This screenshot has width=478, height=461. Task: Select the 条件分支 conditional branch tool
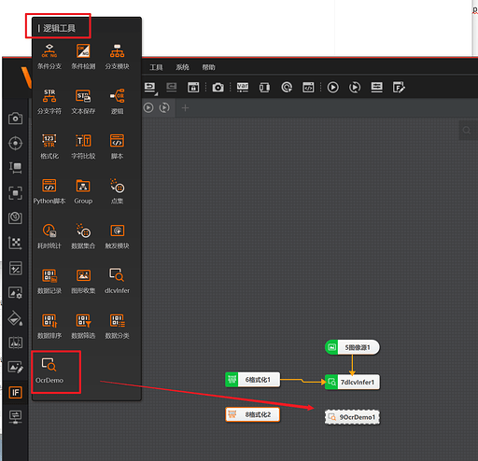49,57
